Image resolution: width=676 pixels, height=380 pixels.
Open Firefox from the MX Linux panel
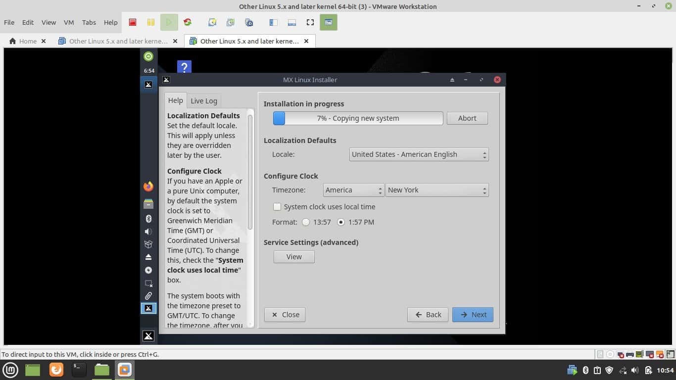pos(148,187)
